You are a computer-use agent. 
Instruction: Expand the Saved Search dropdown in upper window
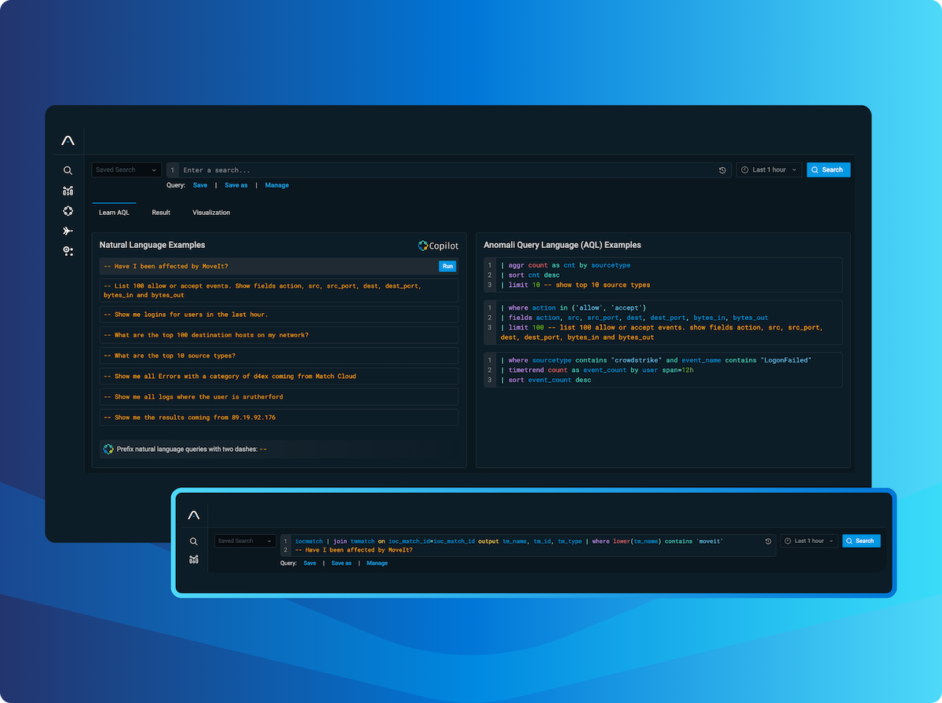click(126, 169)
